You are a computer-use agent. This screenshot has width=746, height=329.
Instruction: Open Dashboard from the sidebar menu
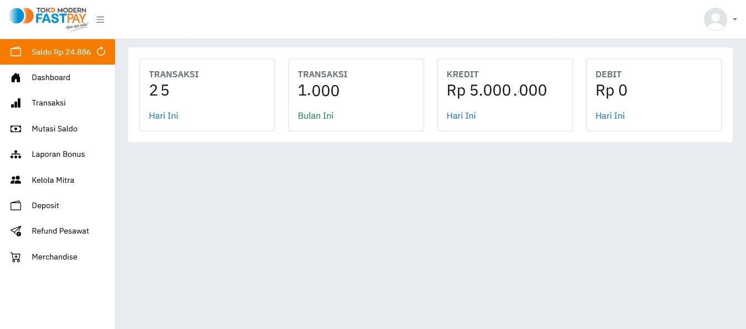51,77
